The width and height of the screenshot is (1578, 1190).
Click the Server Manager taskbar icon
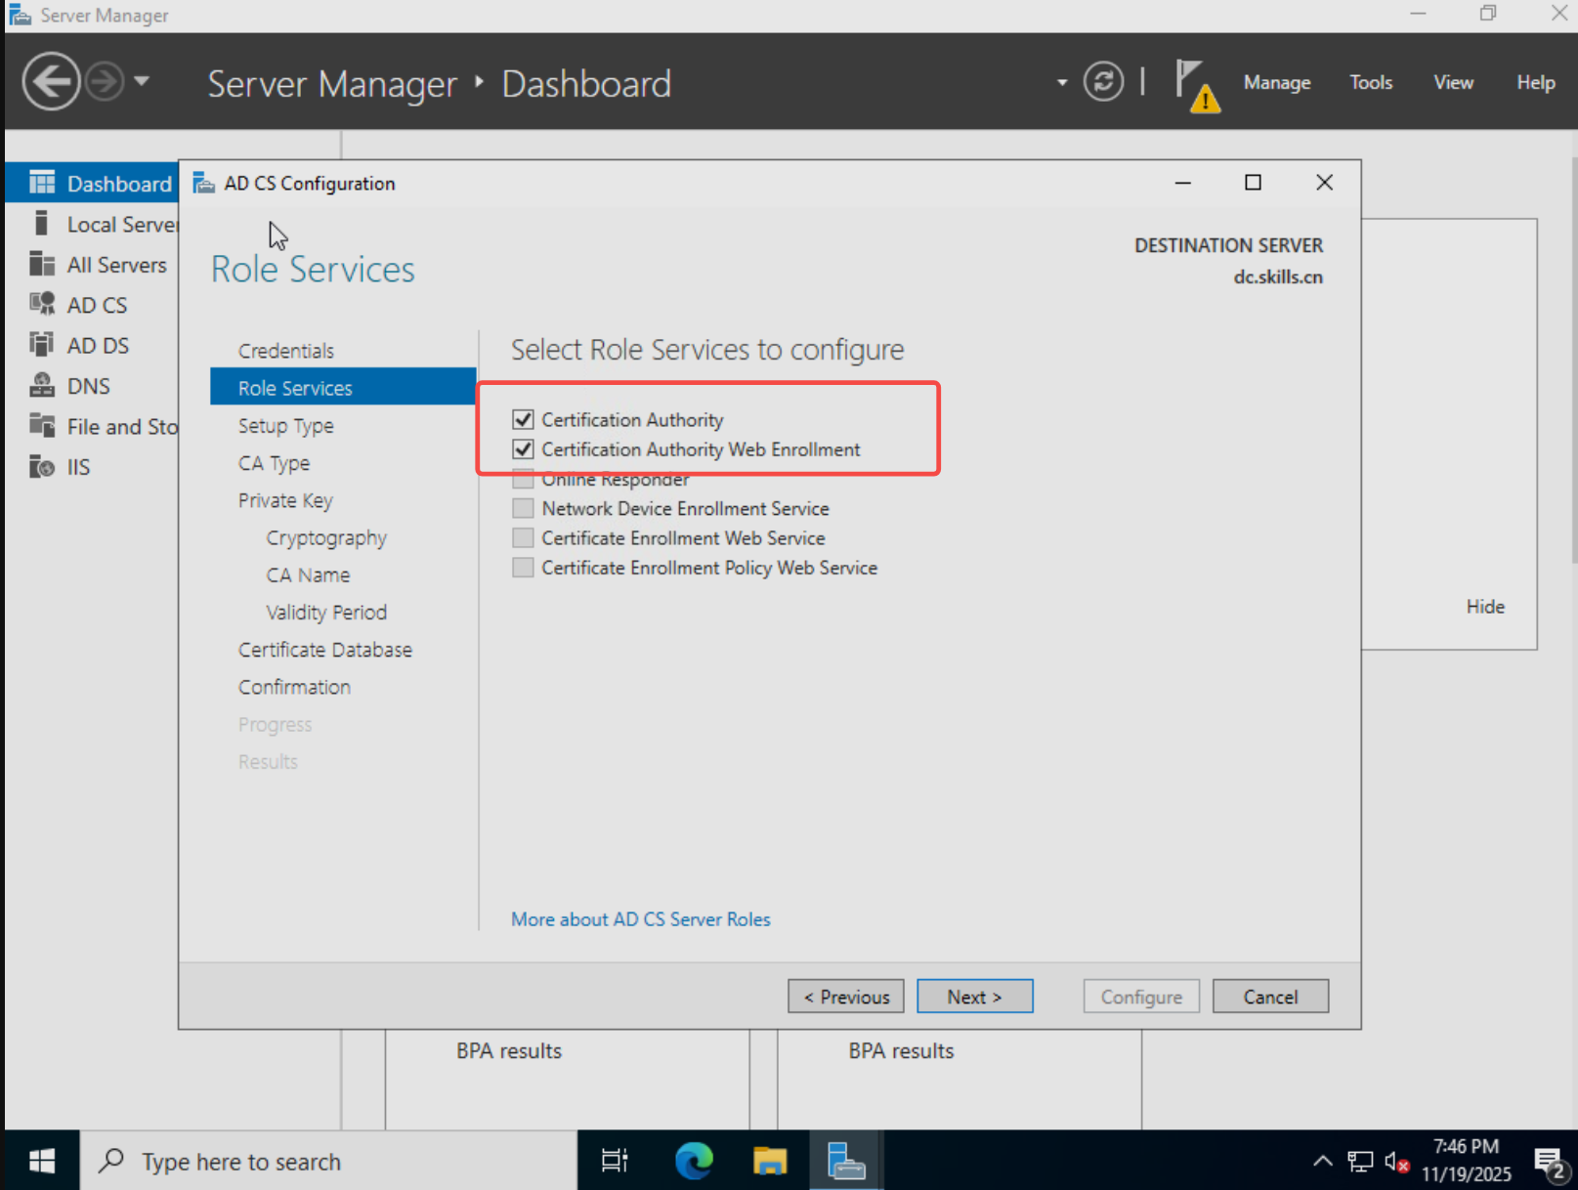[x=846, y=1161]
